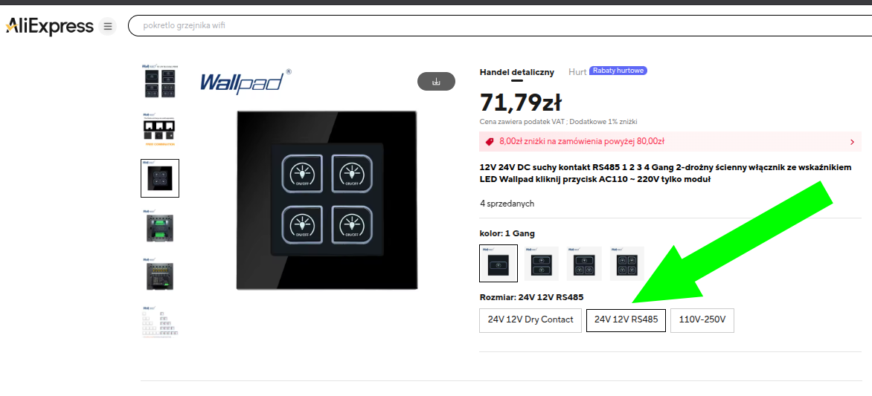872x396 pixels.
Task: Choose the 110V-250V size option
Action: pyautogui.click(x=702, y=320)
